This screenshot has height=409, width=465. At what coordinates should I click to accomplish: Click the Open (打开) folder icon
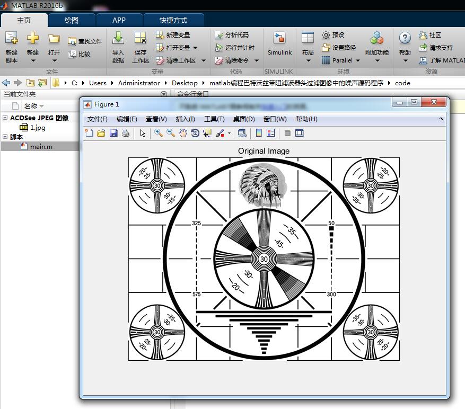pyautogui.click(x=54, y=39)
